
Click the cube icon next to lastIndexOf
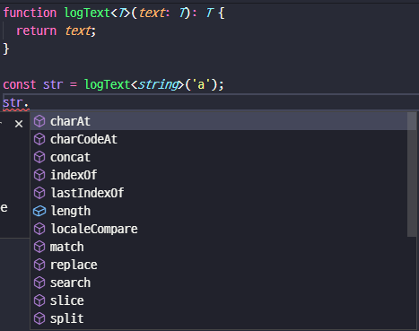39,193
